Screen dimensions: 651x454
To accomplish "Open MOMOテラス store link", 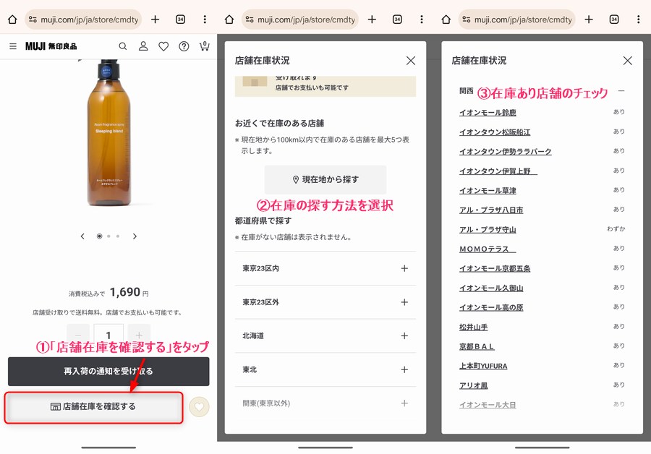I will tap(488, 249).
